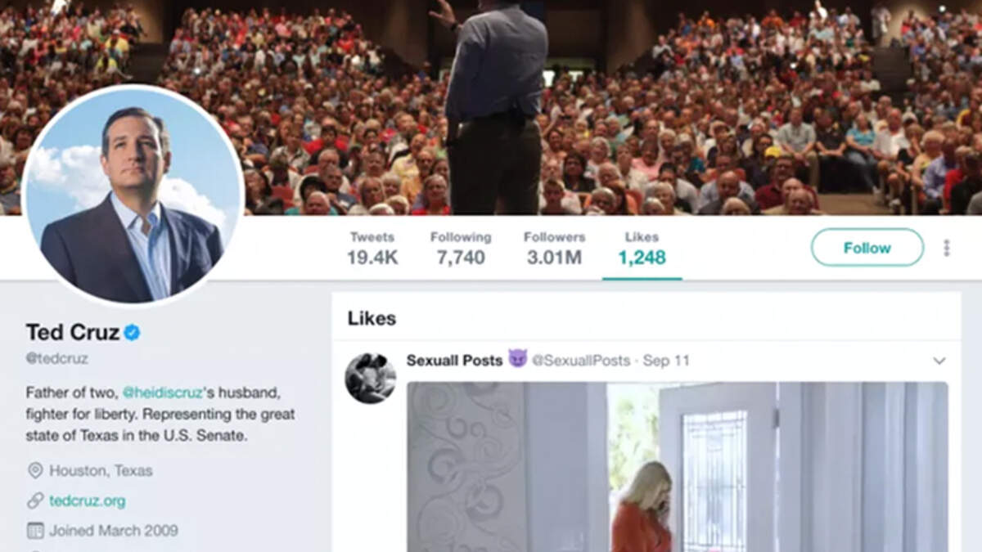View the Followers 3.01M tab

[554, 248]
